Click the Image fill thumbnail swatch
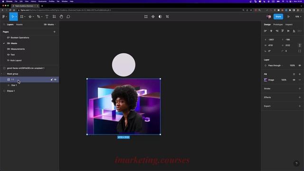This screenshot has height=171, width=304. click(x=266, y=80)
